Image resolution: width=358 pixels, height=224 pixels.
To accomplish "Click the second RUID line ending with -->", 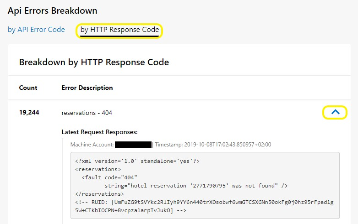I will 130,210.
